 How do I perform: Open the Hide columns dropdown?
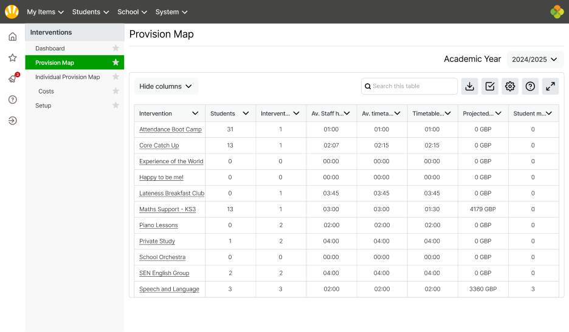(x=166, y=86)
